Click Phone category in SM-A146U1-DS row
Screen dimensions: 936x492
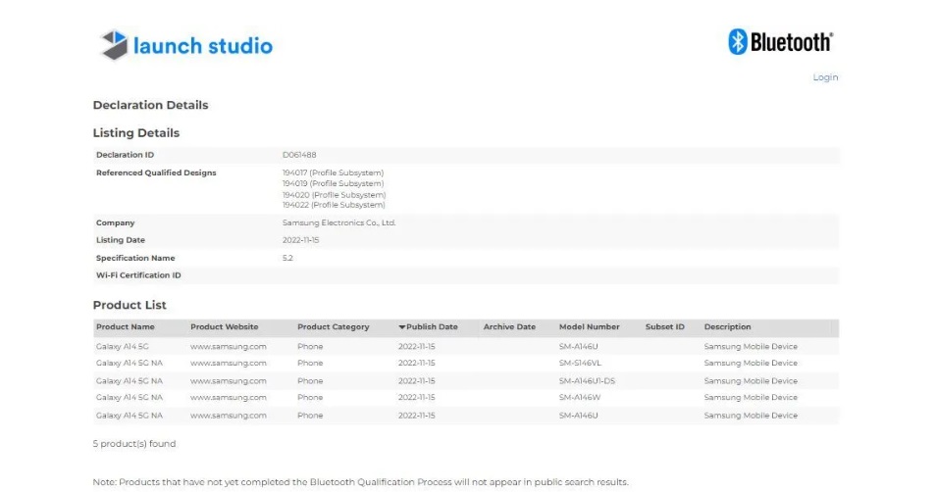click(x=310, y=381)
